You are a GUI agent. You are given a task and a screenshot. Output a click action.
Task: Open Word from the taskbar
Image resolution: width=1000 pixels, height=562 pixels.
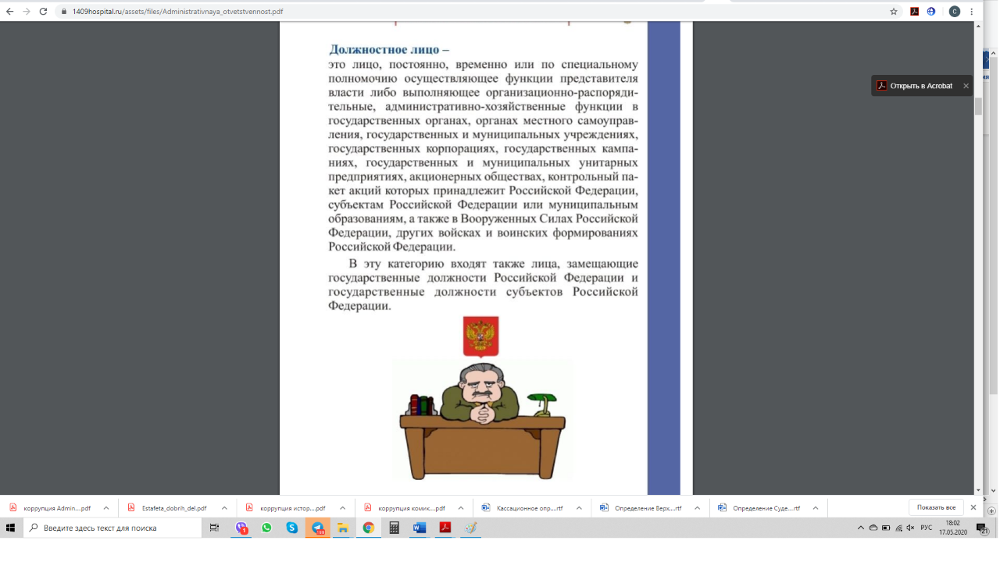tap(419, 528)
